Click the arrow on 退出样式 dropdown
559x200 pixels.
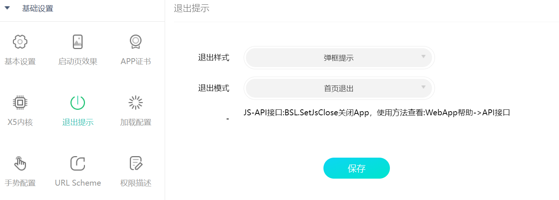tap(423, 57)
